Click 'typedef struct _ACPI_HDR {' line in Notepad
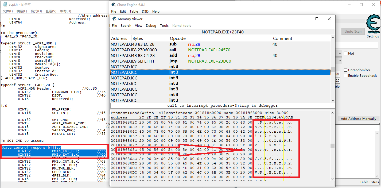Image resolution: width=381 pixels, height=188 pixels. coord(29,43)
